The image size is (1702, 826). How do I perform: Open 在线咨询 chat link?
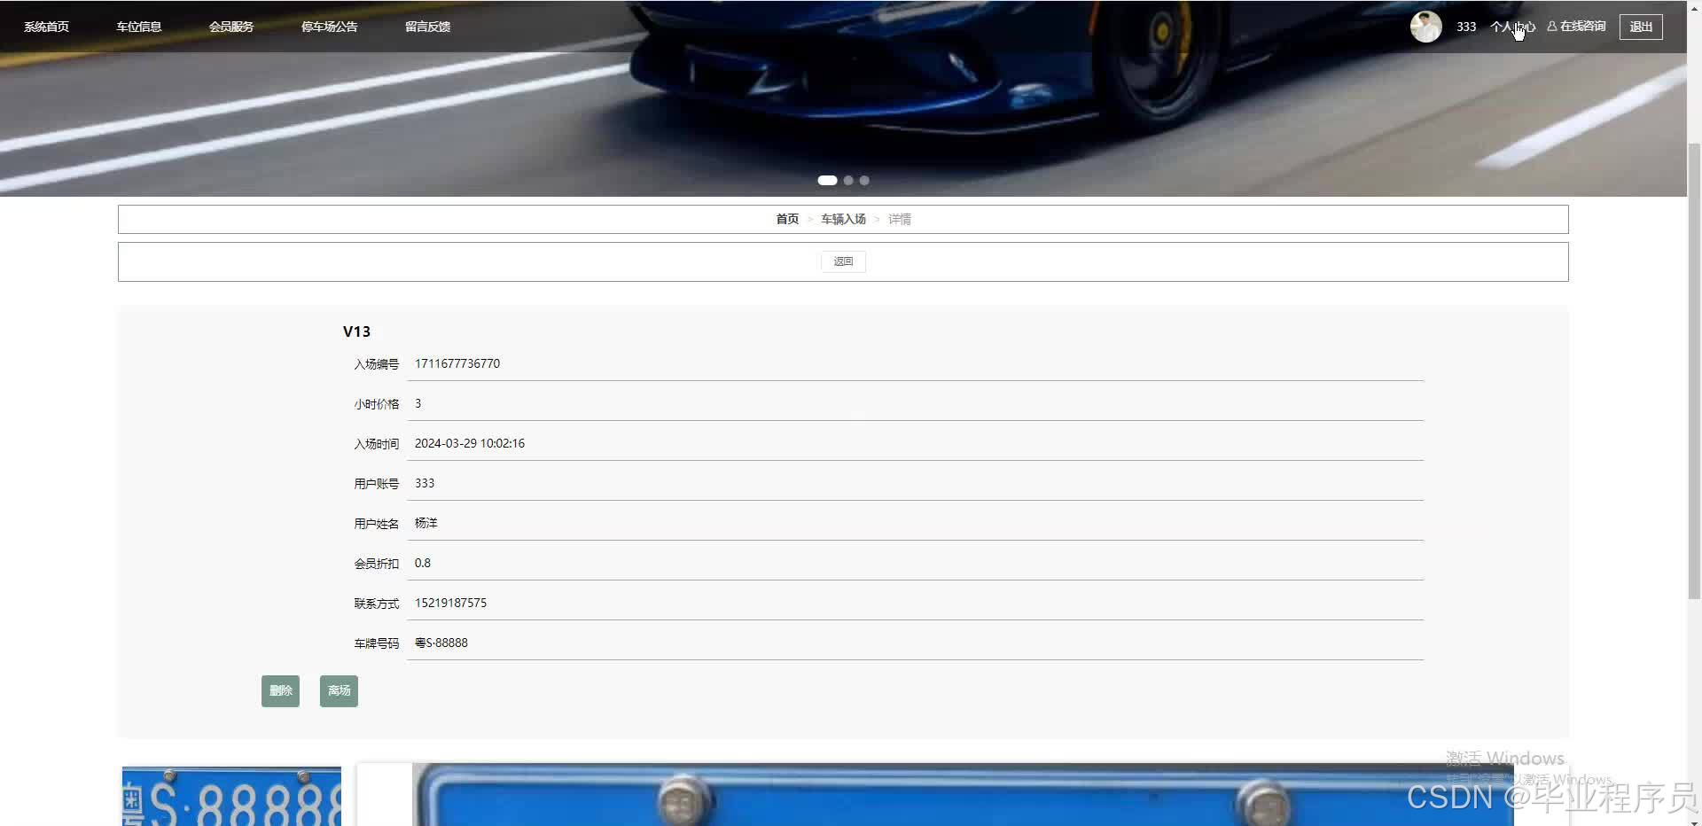click(1577, 27)
